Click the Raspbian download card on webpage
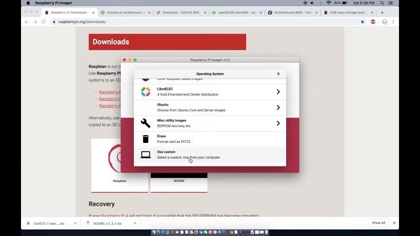Viewport: 420px width, 236px height. click(x=119, y=165)
